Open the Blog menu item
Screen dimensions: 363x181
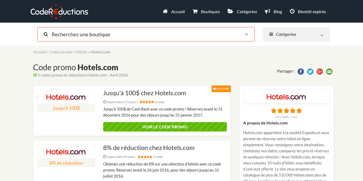click(274, 12)
